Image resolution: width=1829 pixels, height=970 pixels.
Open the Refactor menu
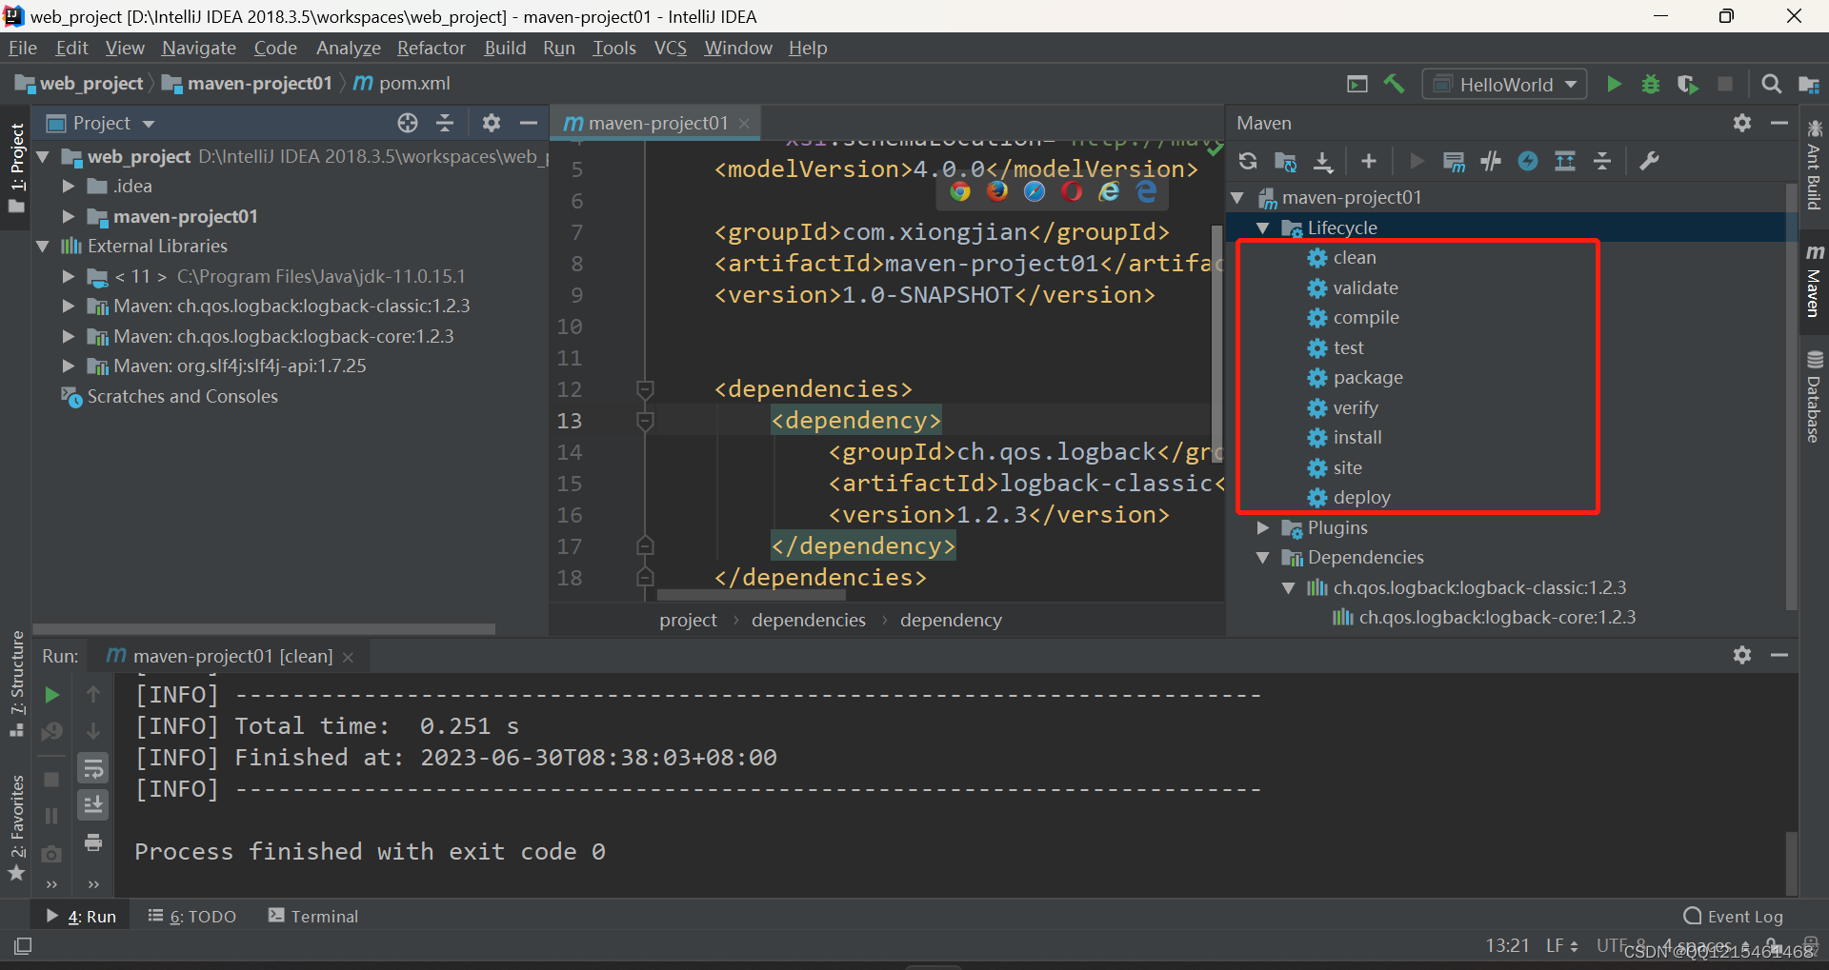(x=432, y=48)
